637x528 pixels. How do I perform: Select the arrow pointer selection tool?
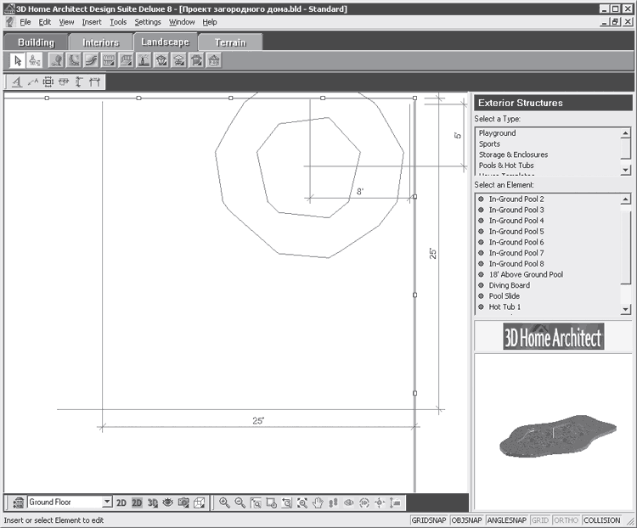(x=18, y=60)
